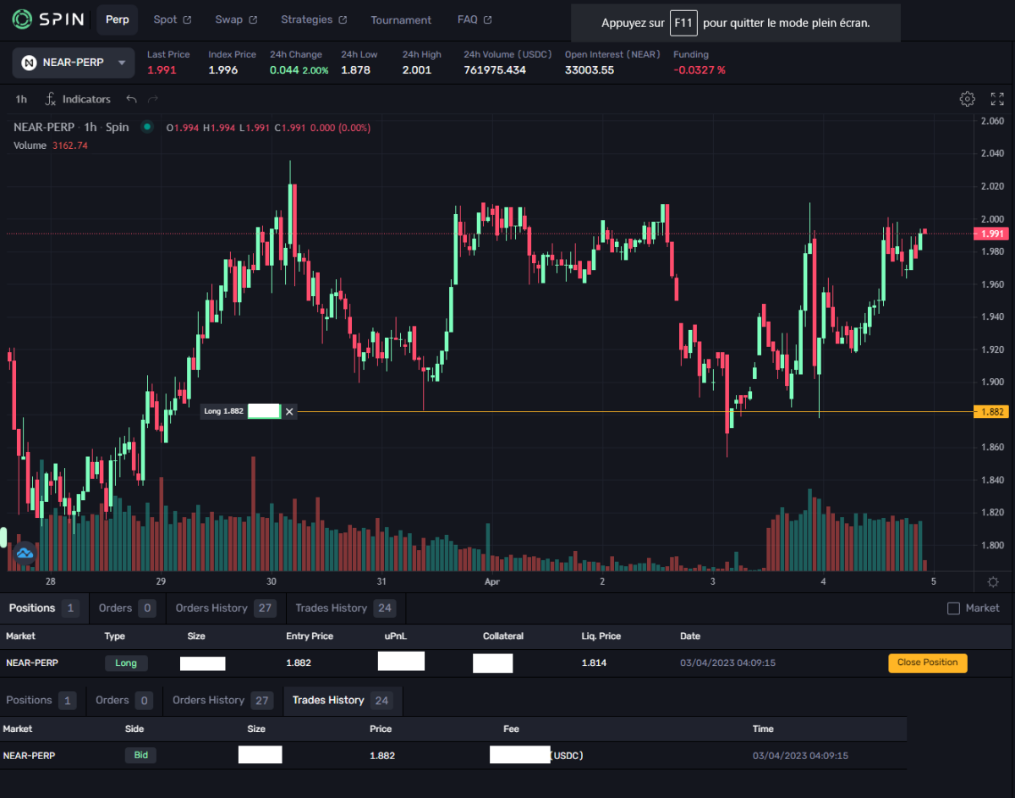Open the chart settings gear
Viewport: 1015px width, 798px height.
click(967, 99)
